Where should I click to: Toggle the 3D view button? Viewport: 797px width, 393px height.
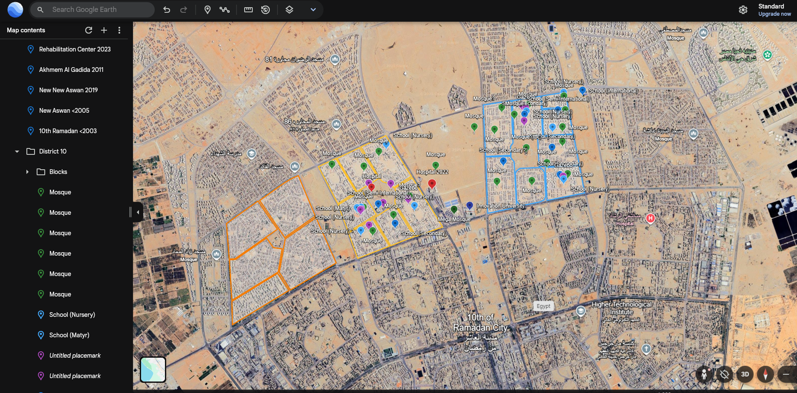click(745, 374)
